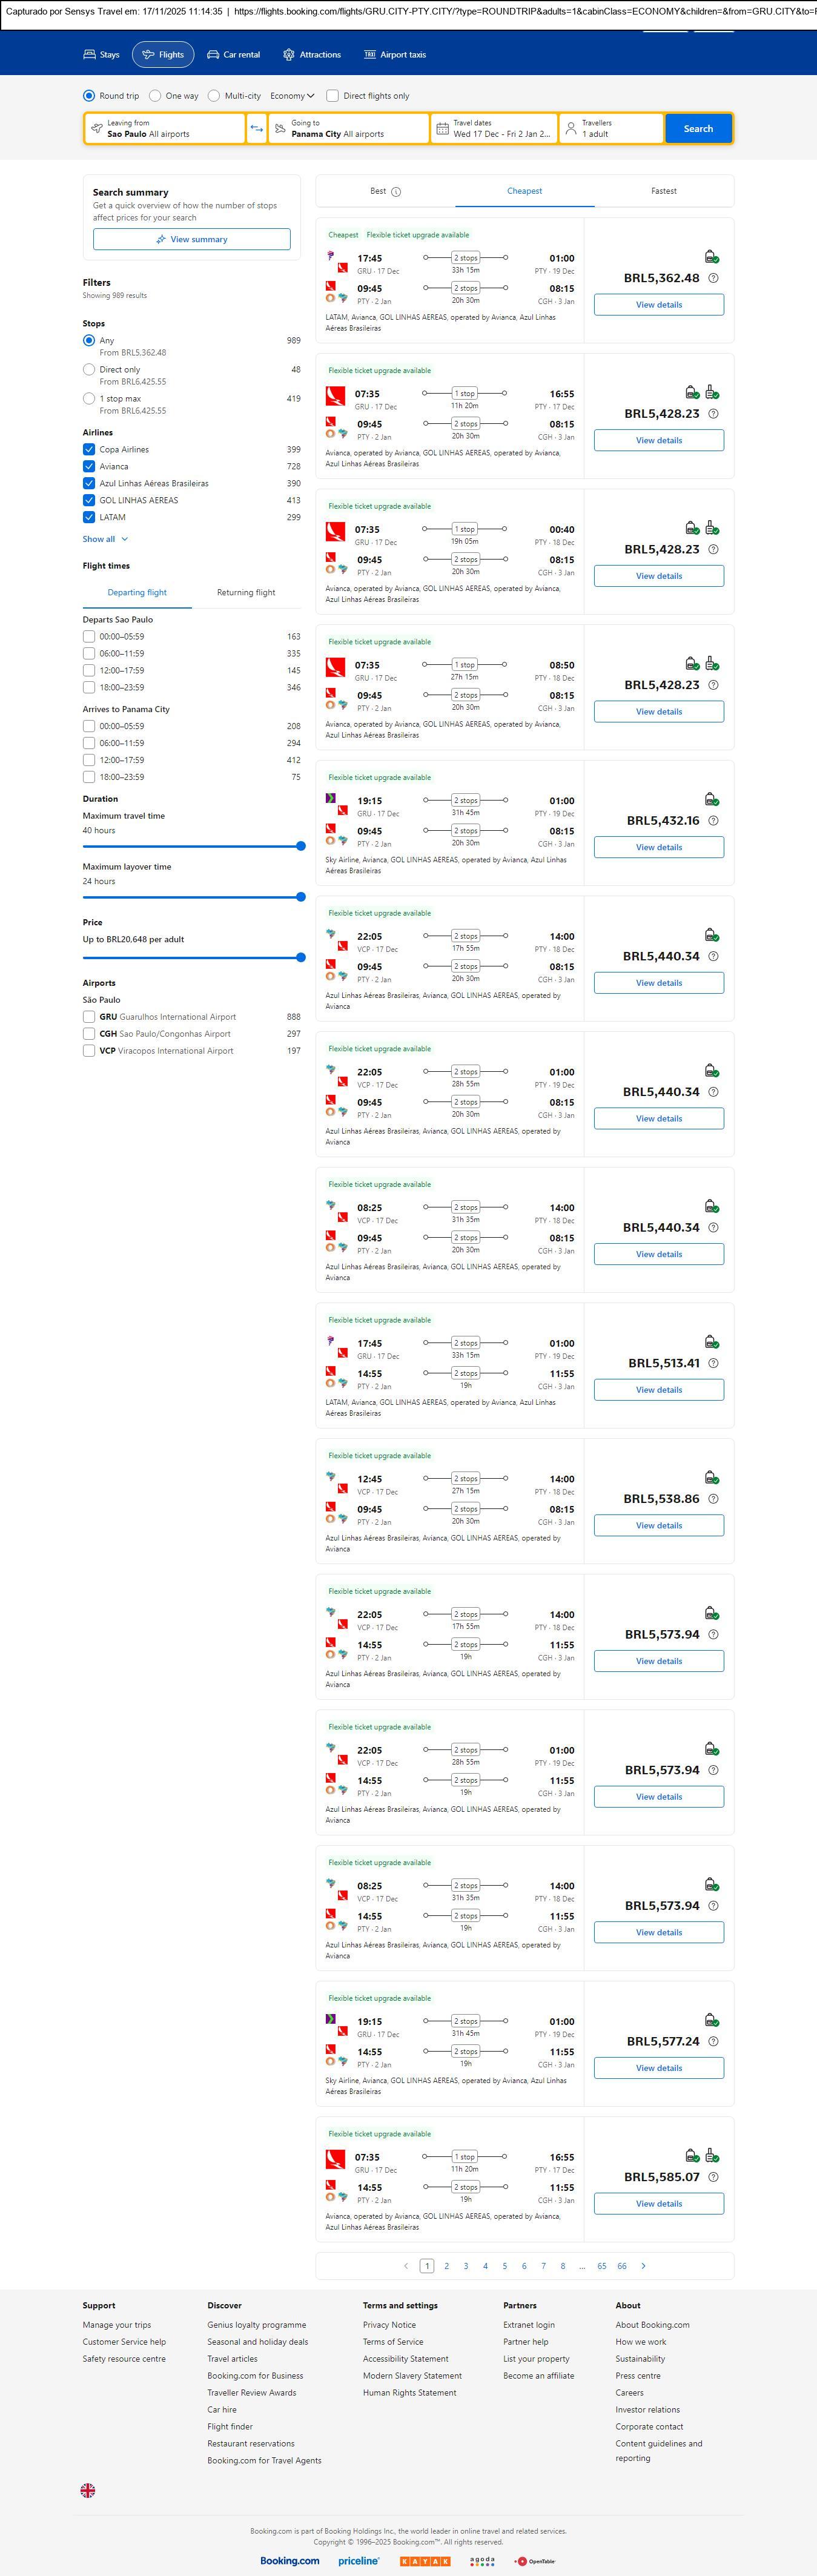Expand Show all airlines list

(105, 539)
